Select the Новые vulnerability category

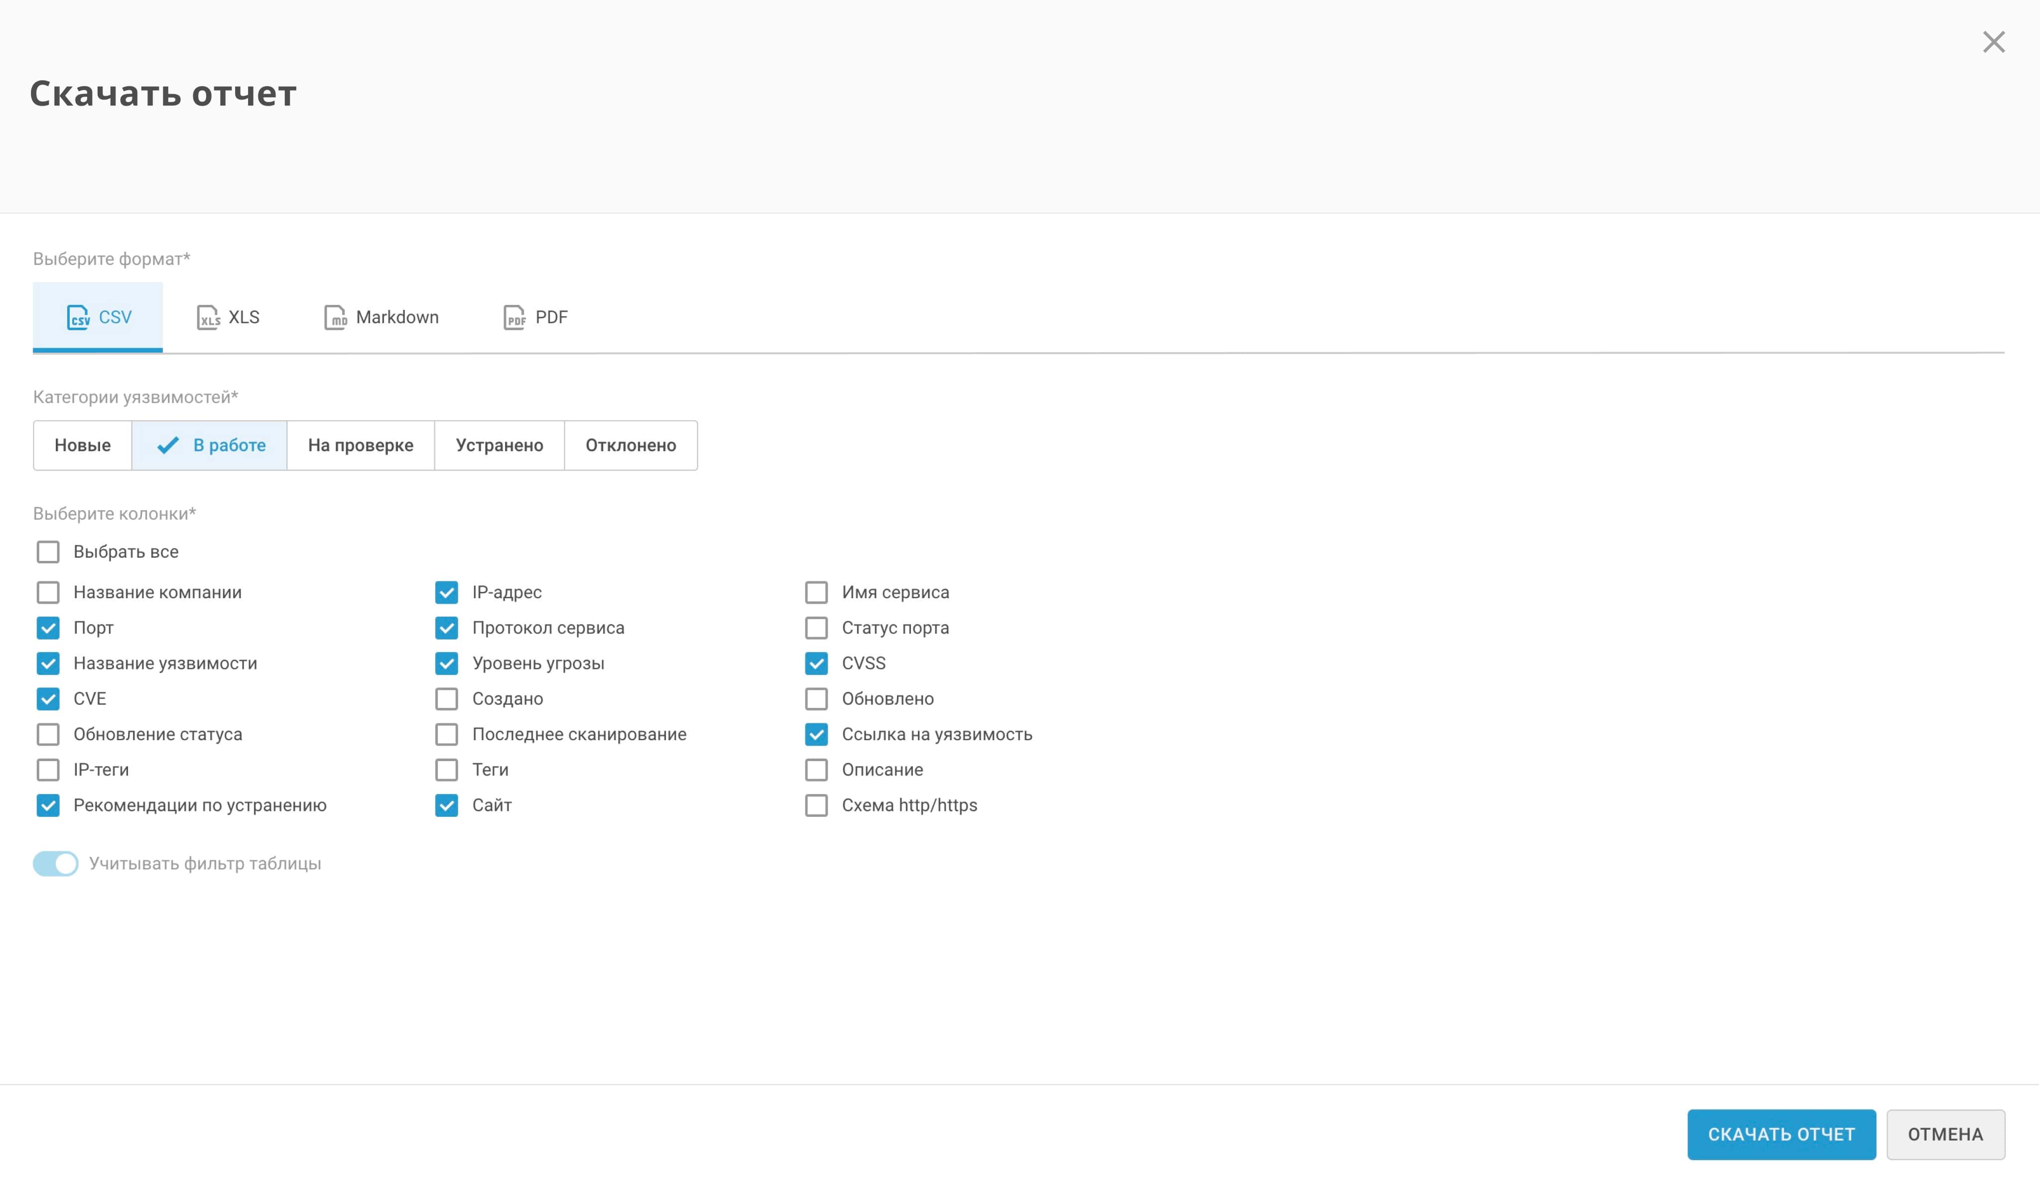point(83,445)
